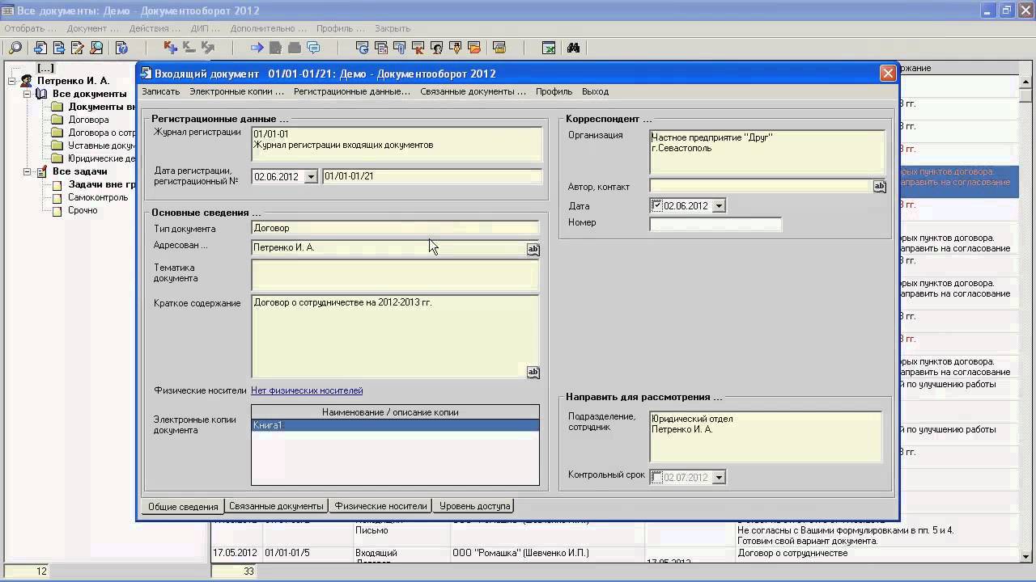Screen dimensions: 1036x582
Task: Open the Отобрать menu in main window
Action: (x=30, y=28)
